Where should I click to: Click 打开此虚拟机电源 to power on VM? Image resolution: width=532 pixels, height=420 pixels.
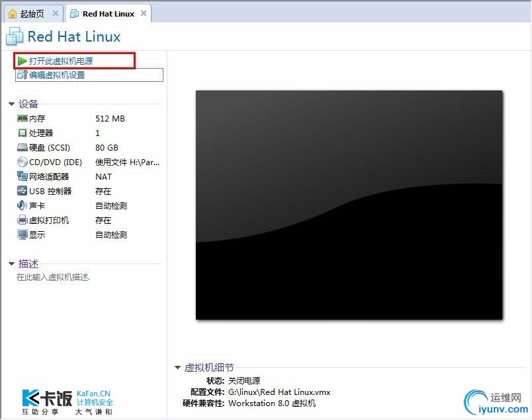pyautogui.click(x=61, y=61)
